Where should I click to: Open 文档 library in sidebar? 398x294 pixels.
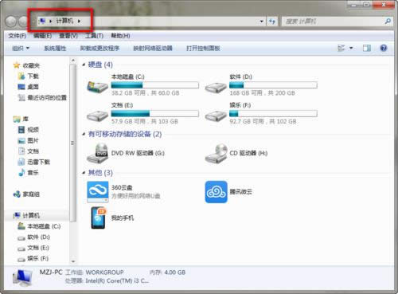point(28,151)
